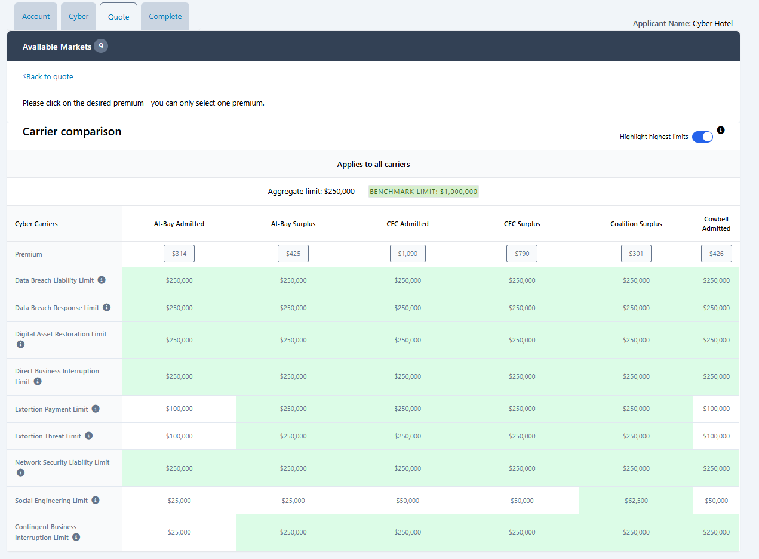
Task: Click the CFC Admitted column header
Action: (407, 224)
